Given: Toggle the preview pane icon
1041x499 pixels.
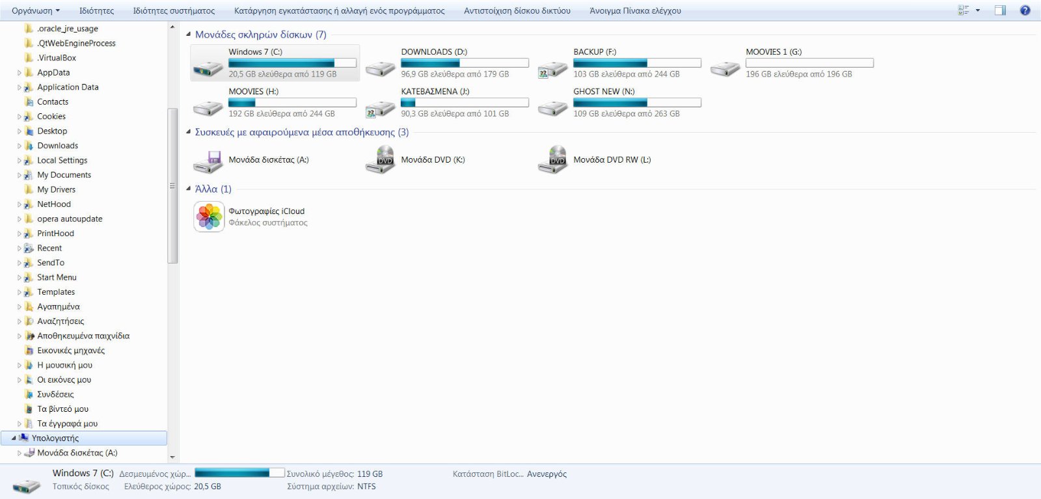Looking at the screenshot, I should tap(1001, 10).
